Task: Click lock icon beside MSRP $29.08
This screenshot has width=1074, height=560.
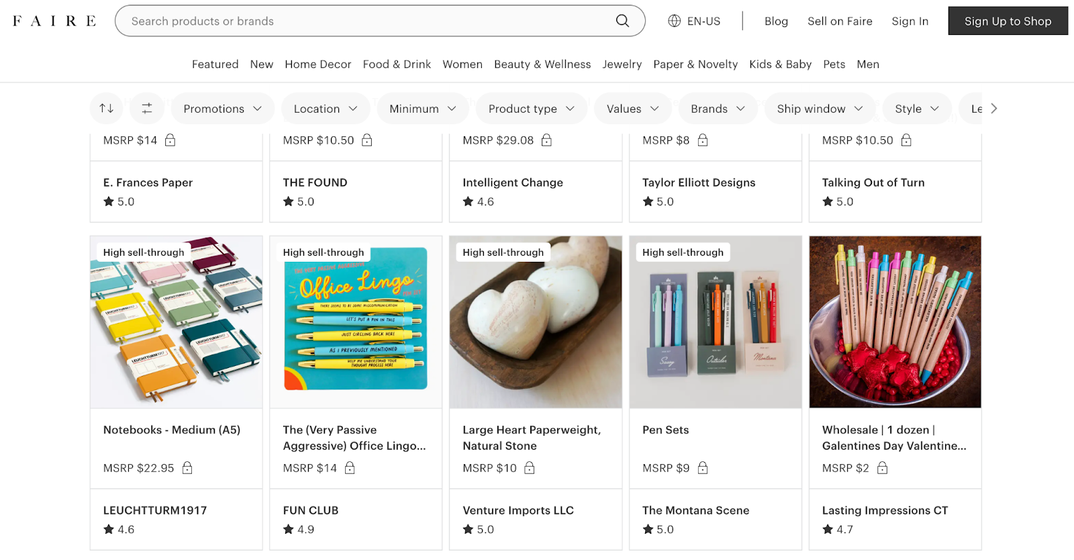Action: pos(546,140)
